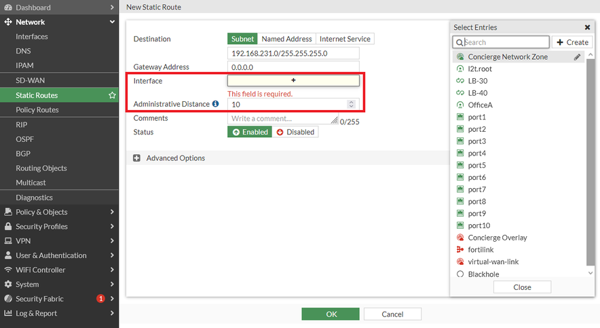The width and height of the screenshot is (600, 328).
Task: Click the Select Entries scrollbar
Action: tap(590, 163)
